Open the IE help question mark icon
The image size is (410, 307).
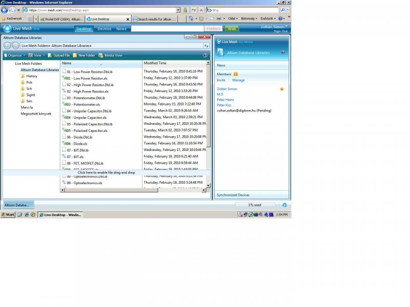point(280,19)
